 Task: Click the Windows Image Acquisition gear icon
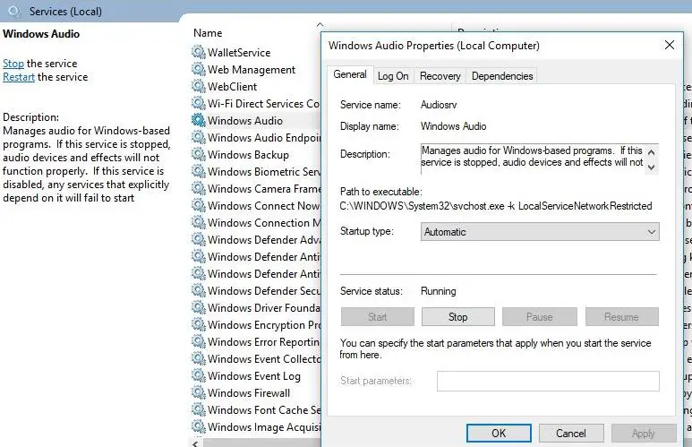(199, 426)
